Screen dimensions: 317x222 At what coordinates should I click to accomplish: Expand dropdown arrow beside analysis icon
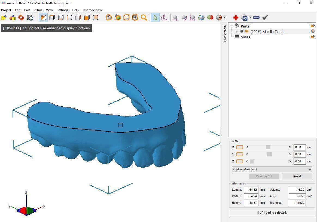(250, 18)
